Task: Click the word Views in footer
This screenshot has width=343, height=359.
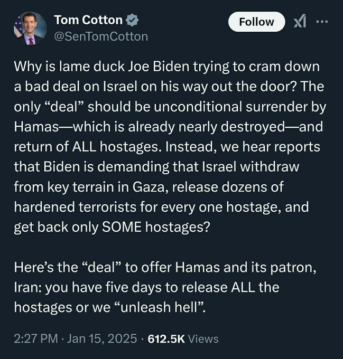Action: coord(203,339)
